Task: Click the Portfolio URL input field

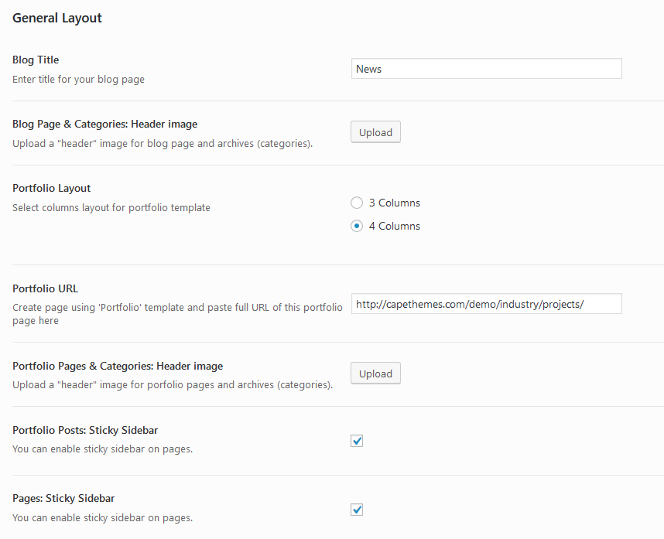Action: click(x=486, y=304)
